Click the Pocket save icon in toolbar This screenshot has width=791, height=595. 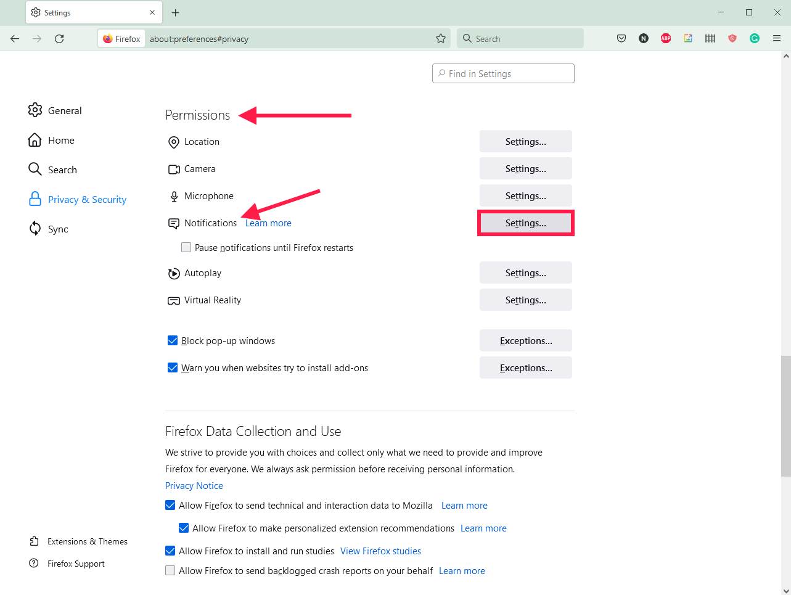[621, 38]
